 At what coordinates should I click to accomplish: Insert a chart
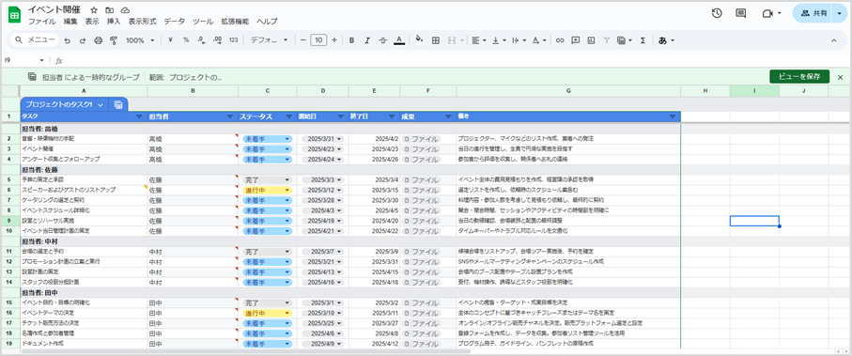[591, 40]
